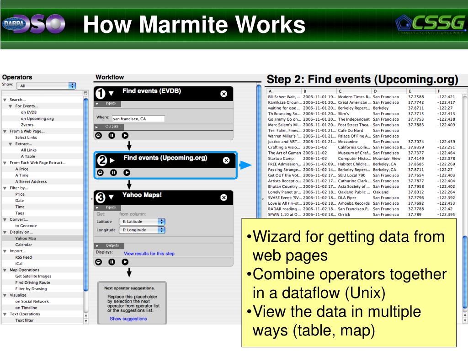The width and height of the screenshot is (468, 351).
Task: Click reload icon in Upcoming.org step
Action: (100, 172)
